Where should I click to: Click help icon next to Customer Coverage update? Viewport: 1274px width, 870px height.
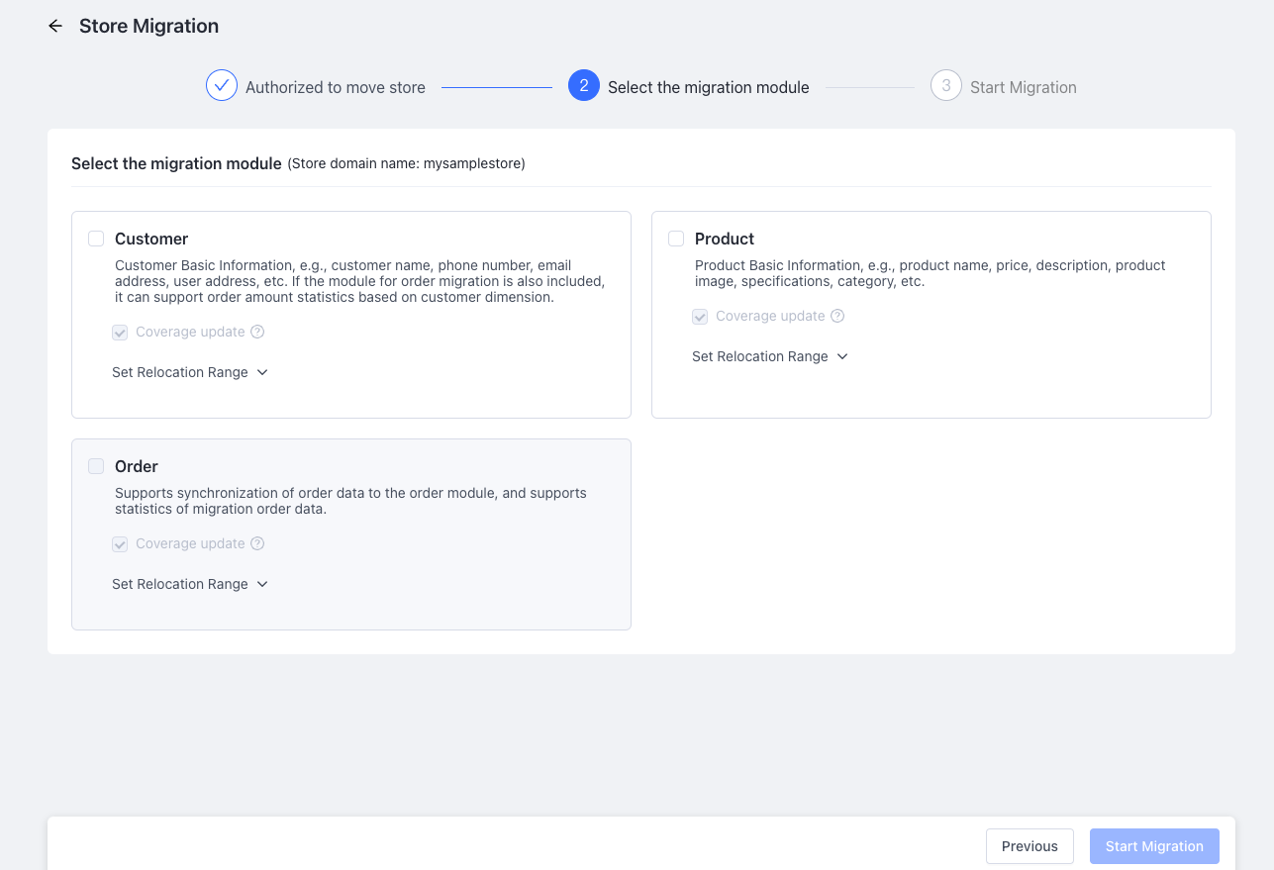pos(257,333)
